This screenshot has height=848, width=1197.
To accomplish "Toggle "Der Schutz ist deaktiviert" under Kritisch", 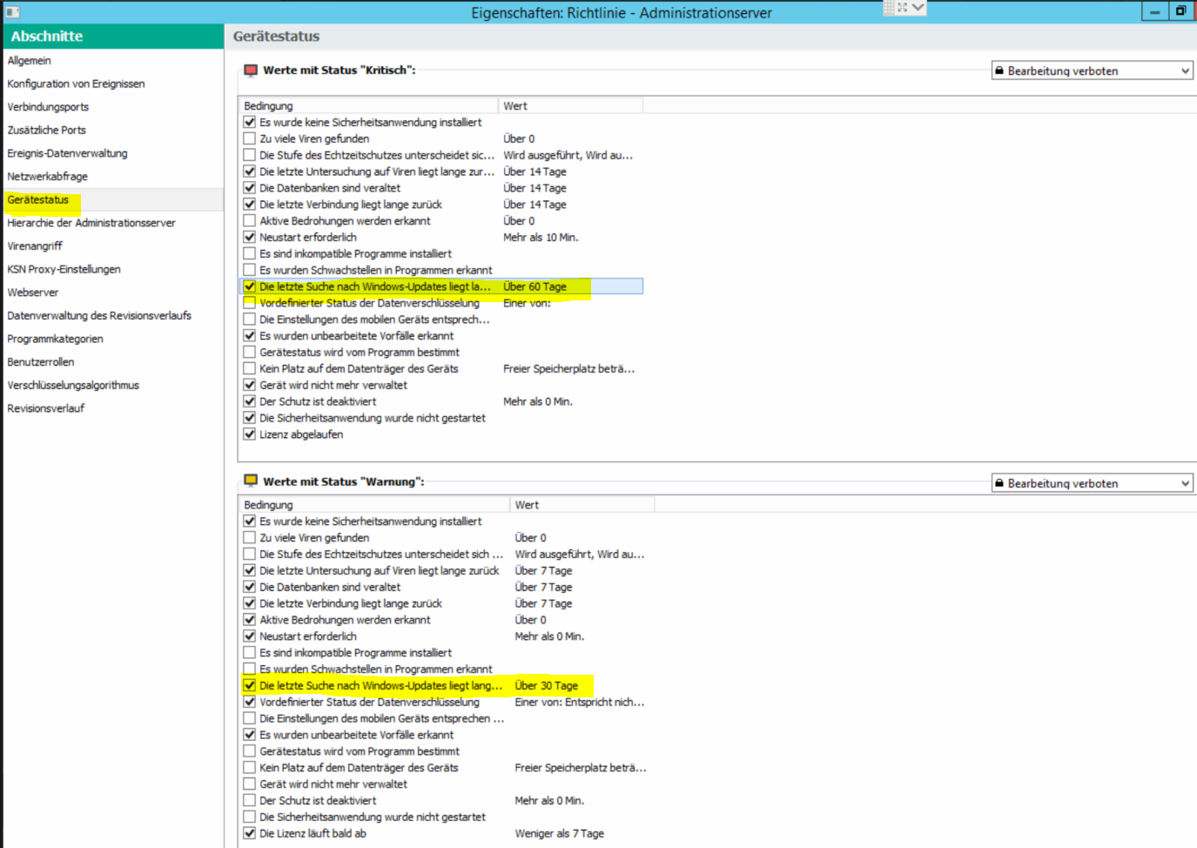I will click(x=250, y=401).
